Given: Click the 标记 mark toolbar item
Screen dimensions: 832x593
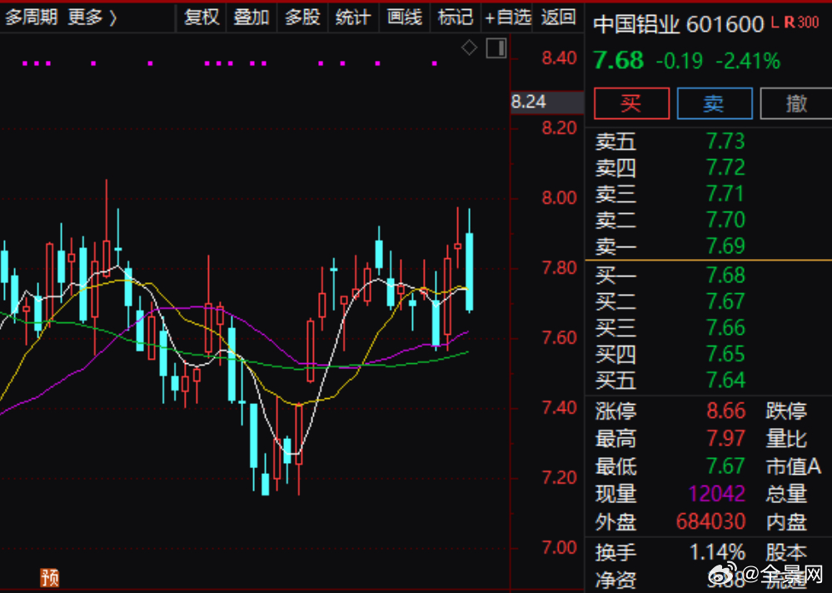Looking at the screenshot, I should click(456, 17).
